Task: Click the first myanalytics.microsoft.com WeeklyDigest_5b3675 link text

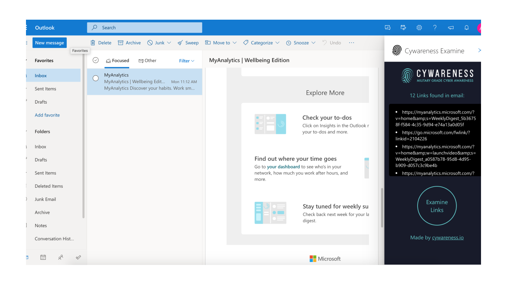Action: tap(435, 118)
